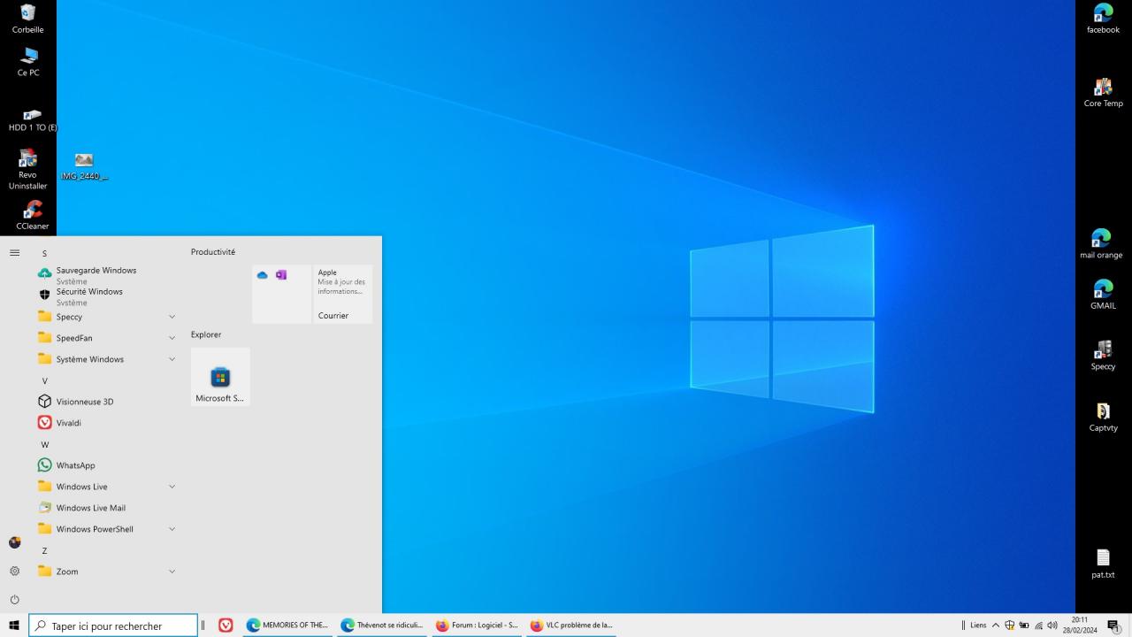Image resolution: width=1132 pixels, height=637 pixels.
Task: Open Settings gear in Start menu
Action: (x=14, y=571)
